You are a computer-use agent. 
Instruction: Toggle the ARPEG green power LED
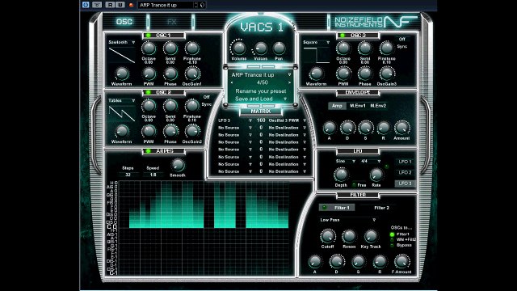148,151
